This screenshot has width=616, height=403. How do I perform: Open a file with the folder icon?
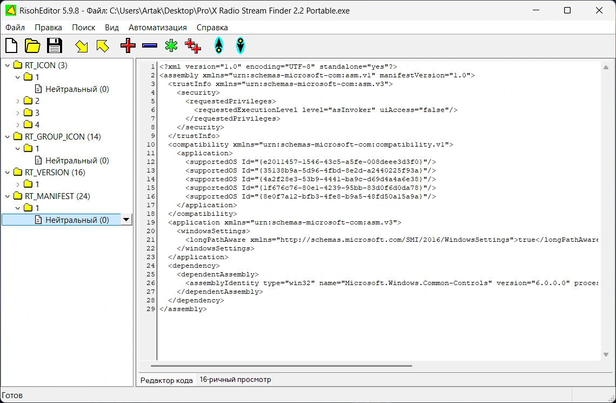pos(32,45)
